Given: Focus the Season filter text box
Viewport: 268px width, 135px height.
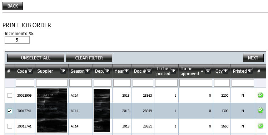Looking at the screenshot, I should tap(80, 83).
